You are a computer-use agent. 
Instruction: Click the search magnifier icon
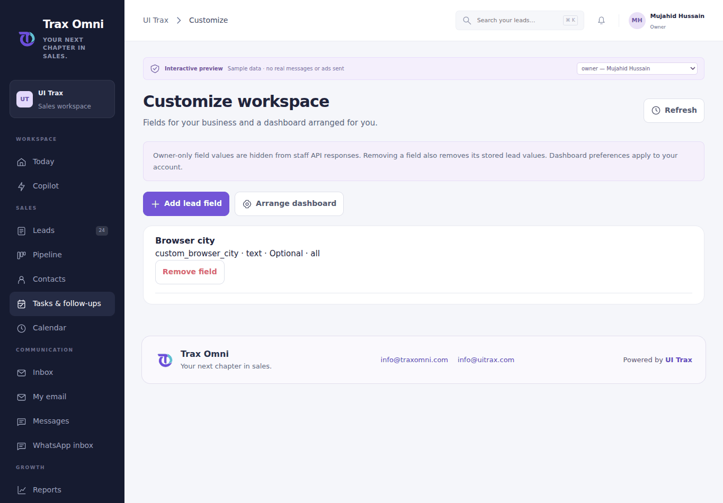pos(467,21)
